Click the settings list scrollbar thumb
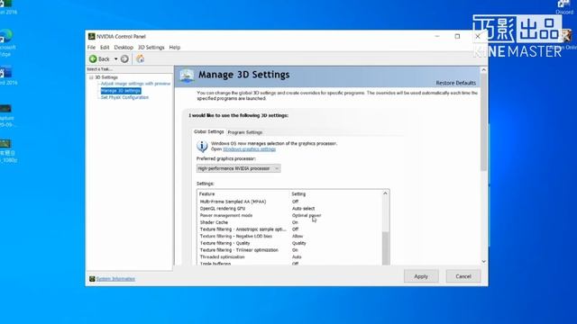Image resolution: width=577 pixels, height=324 pixels. (385, 248)
